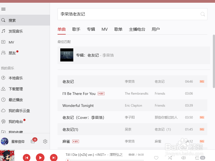The width and height of the screenshot is (215, 161).
Task: Switch to the 单曲 tab
Action: [62, 29]
